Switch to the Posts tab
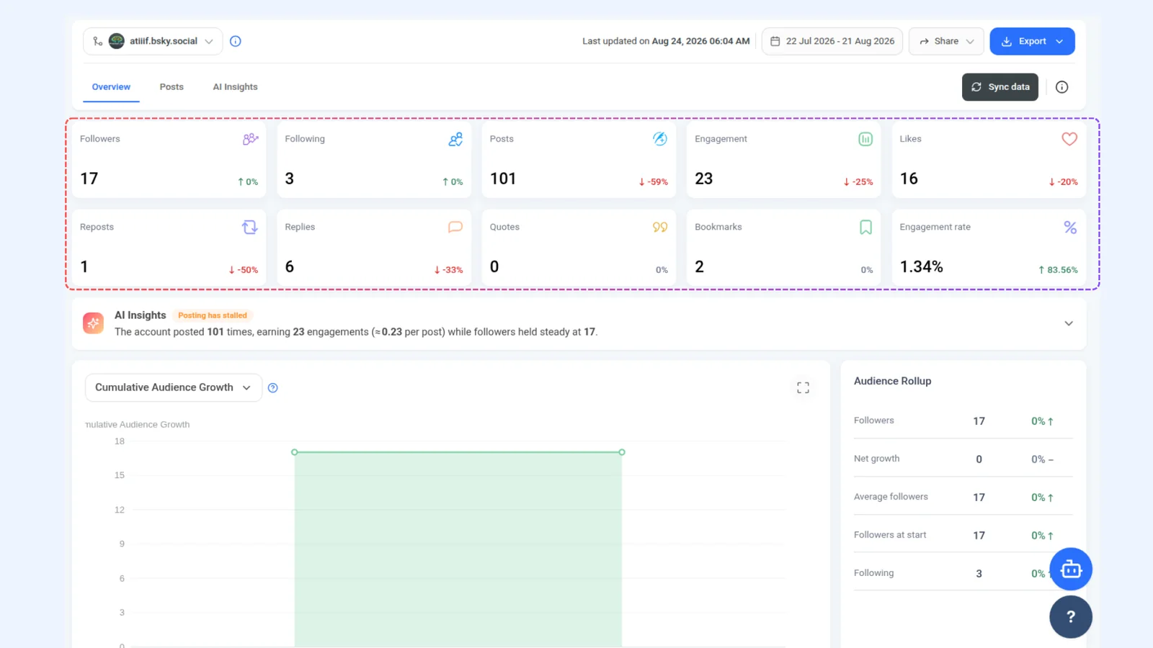The image size is (1153, 648). 172,87
